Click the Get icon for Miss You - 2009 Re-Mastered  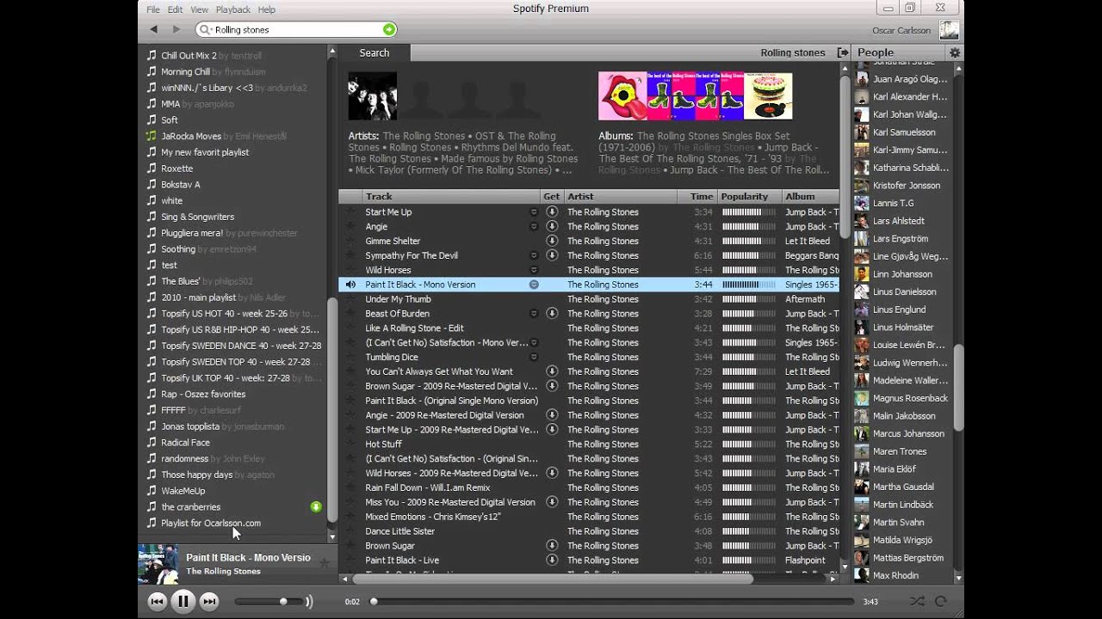coord(552,502)
